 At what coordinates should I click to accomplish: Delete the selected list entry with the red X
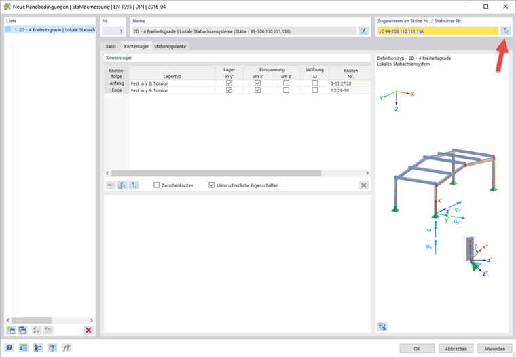point(88,330)
